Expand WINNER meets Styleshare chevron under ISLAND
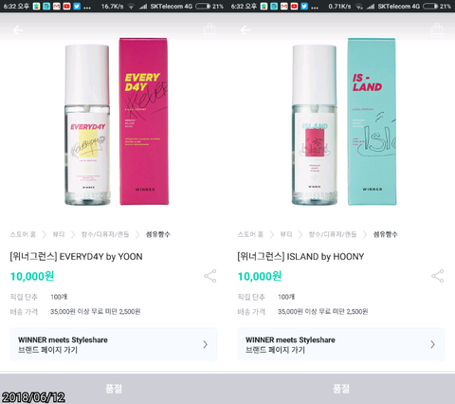The image size is (455, 404). click(432, 344)
